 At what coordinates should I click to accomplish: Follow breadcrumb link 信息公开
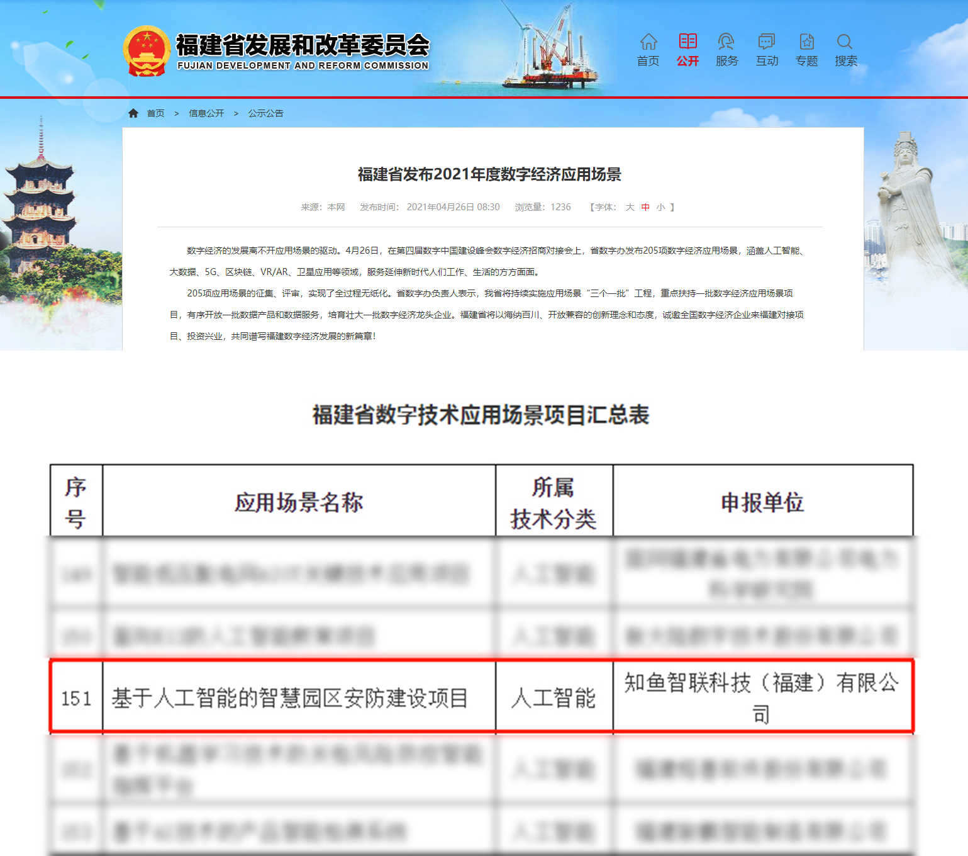(206, 113)
